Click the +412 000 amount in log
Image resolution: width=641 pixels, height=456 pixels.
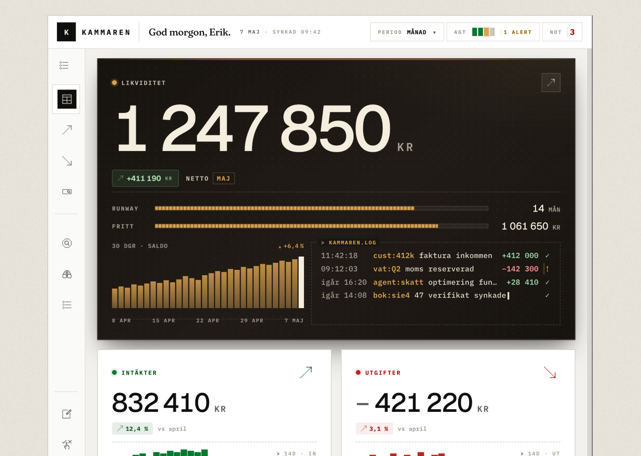click(520, 256)
